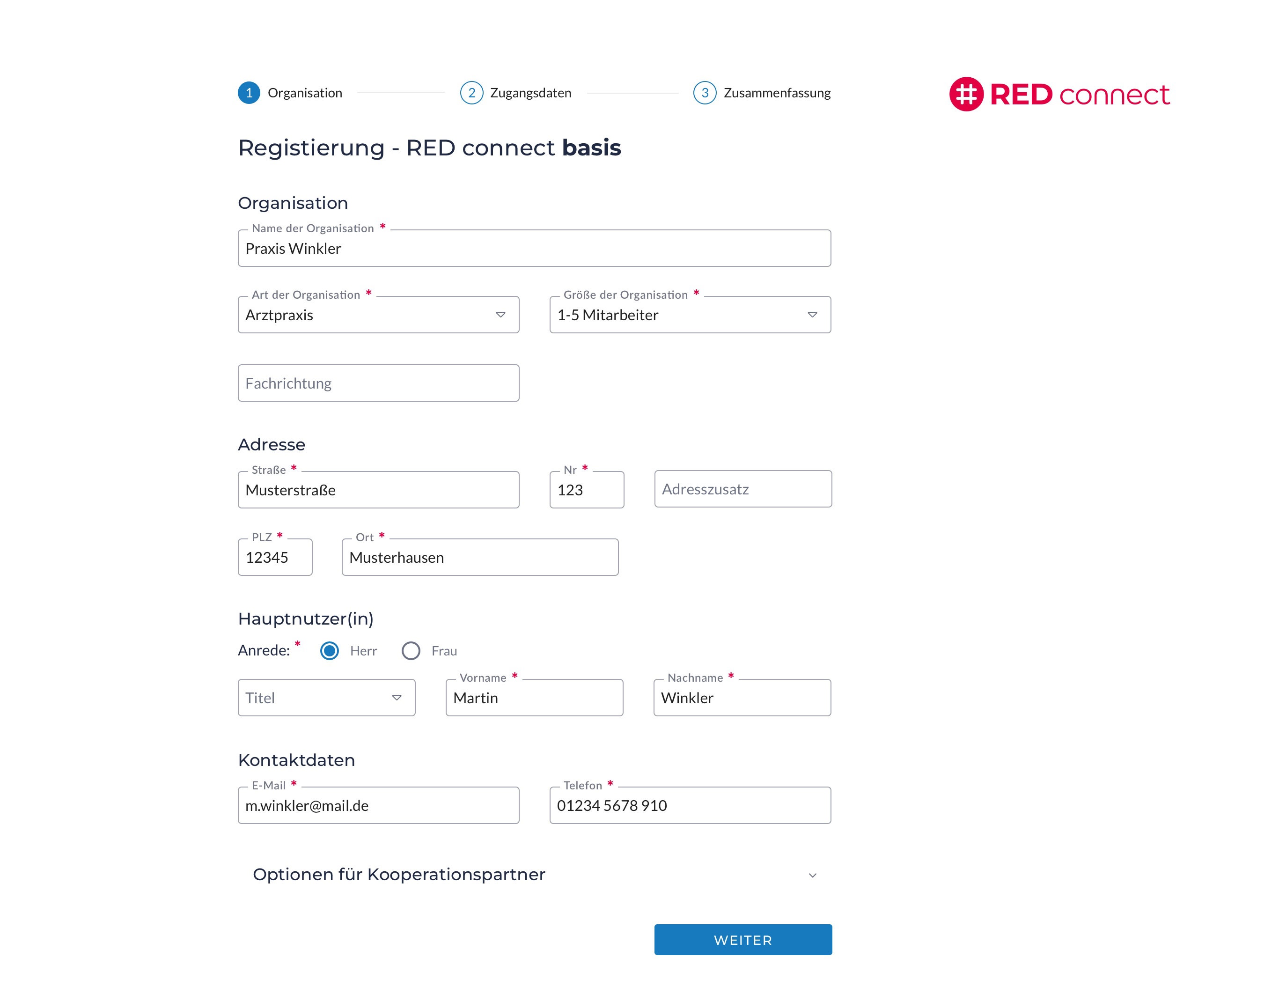
Task: Click the Telefon input field
Action: pyautogui.click(x=690, y=805)
